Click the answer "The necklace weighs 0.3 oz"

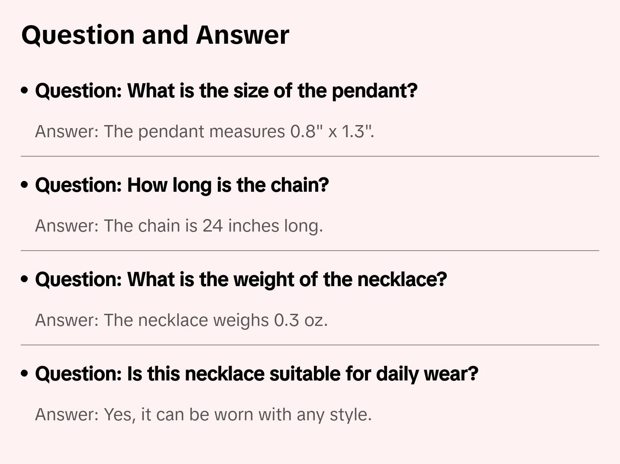pyautogui.click(x=181, y=320)
